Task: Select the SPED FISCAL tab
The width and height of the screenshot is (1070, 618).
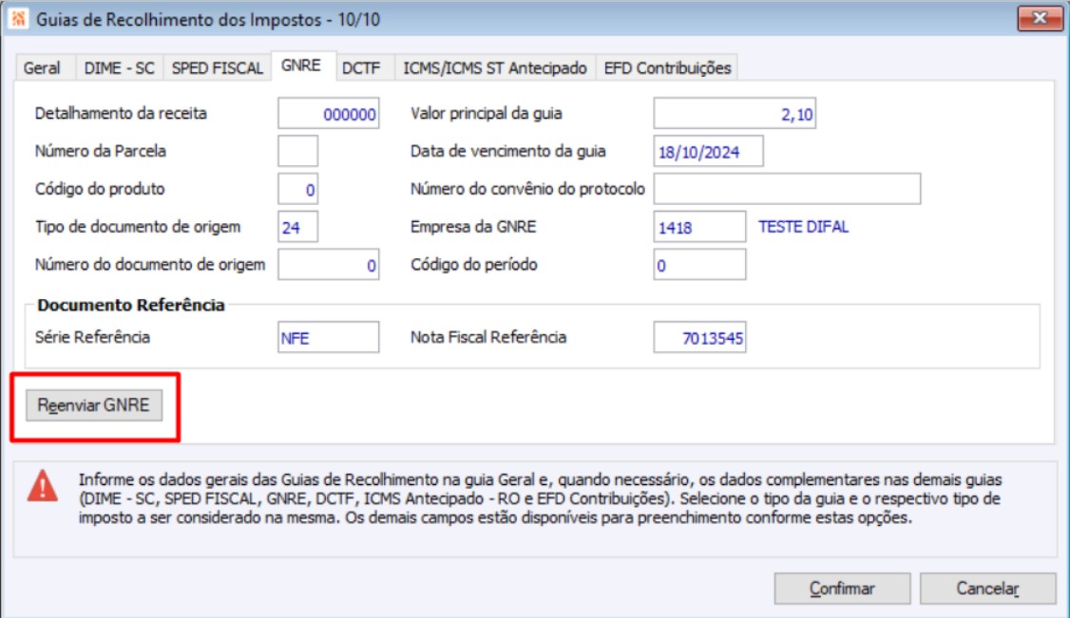Action: pyautogui.click(x=217, y=68)
